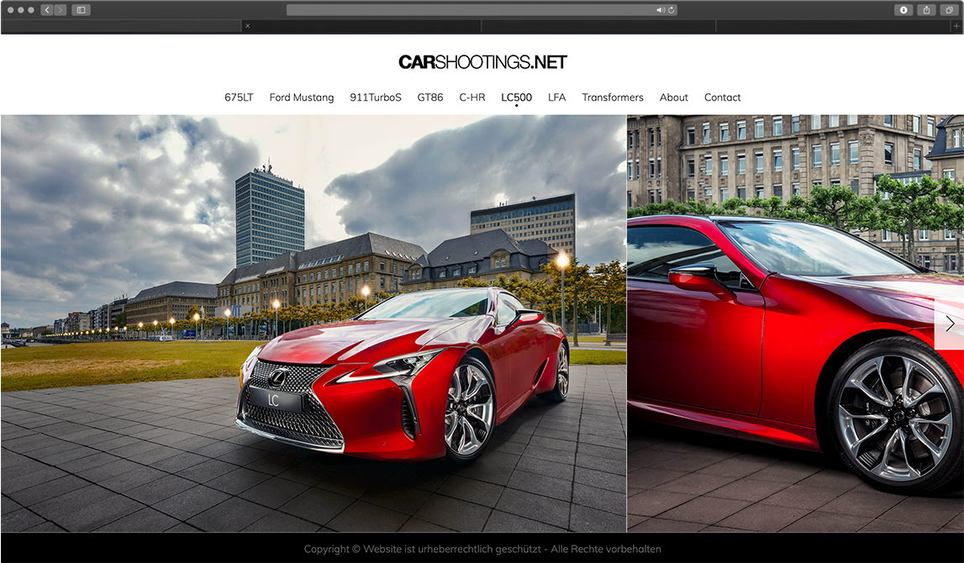The image size is (964, 563).
Task: Open the Contact page
Action: (x=723, y=97)
